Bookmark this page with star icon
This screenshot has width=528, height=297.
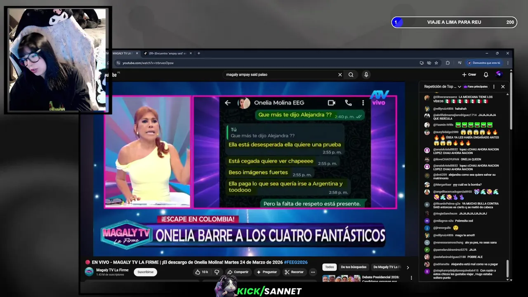436,63
